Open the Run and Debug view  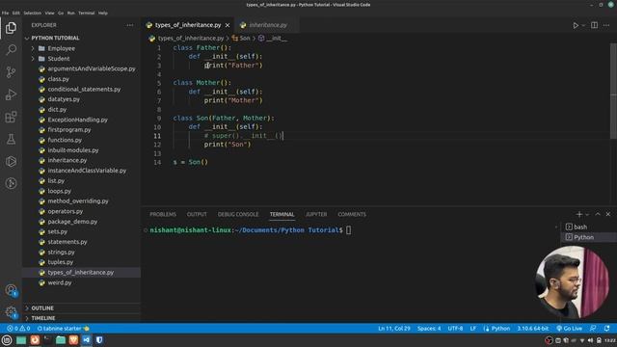coord(11,94)
